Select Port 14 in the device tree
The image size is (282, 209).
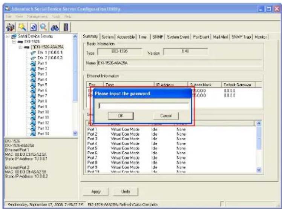coord(43,134)
